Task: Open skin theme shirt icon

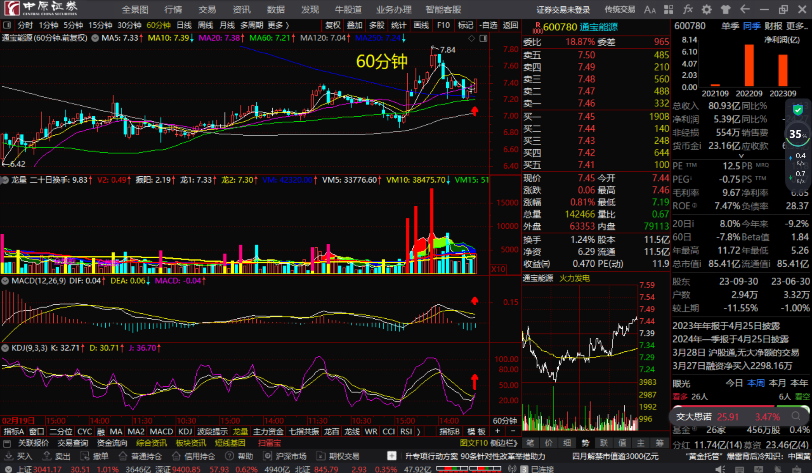Action: click(x=726, y=10)
